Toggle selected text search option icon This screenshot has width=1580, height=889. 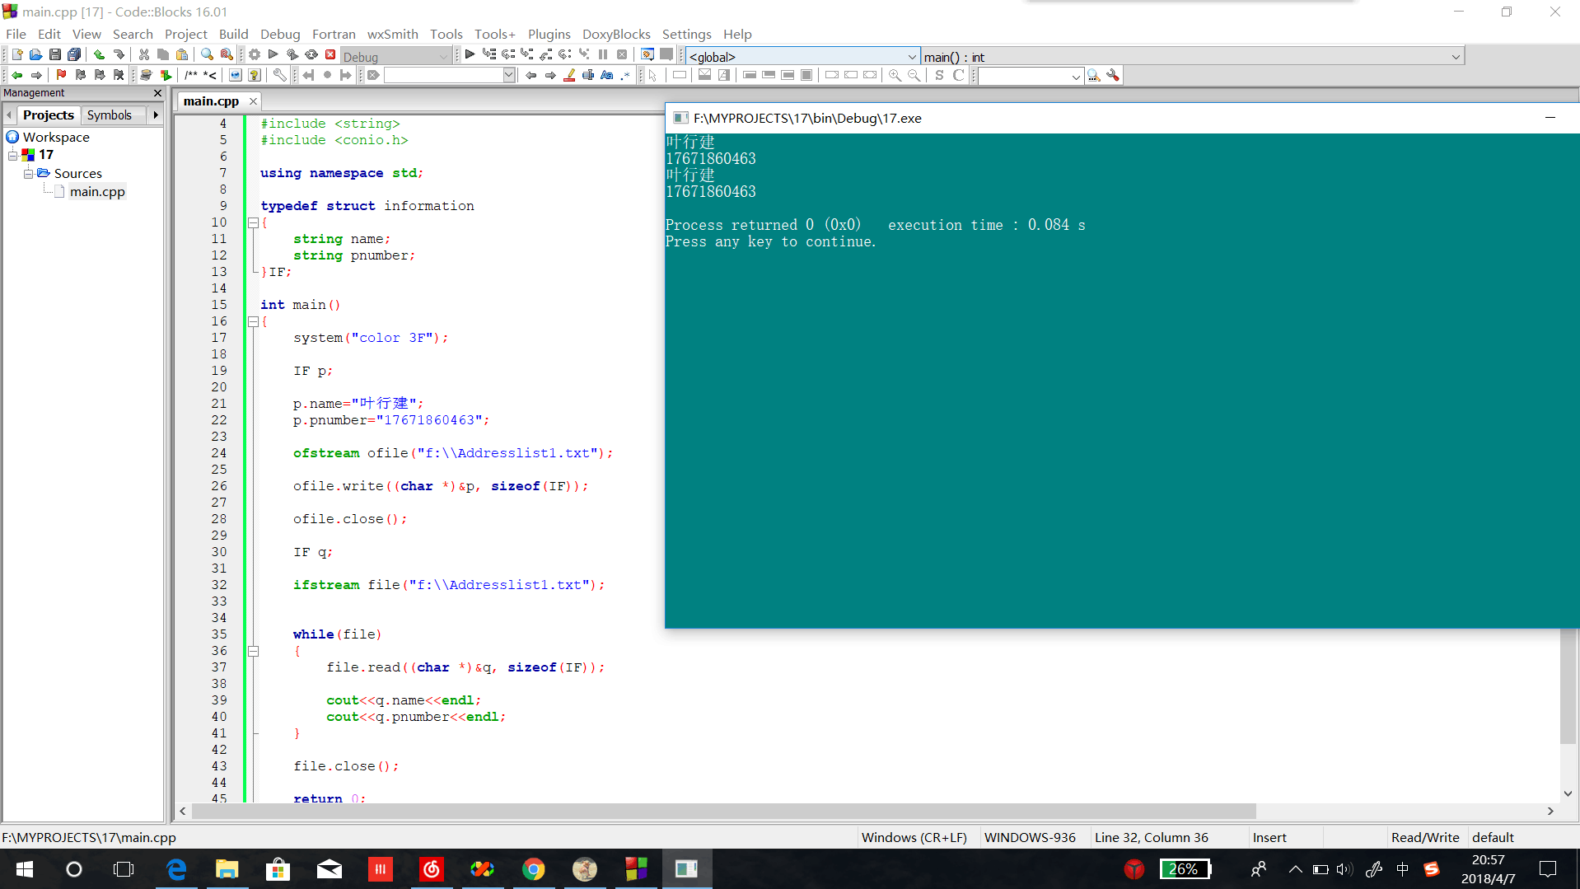(x=588, y=75)
